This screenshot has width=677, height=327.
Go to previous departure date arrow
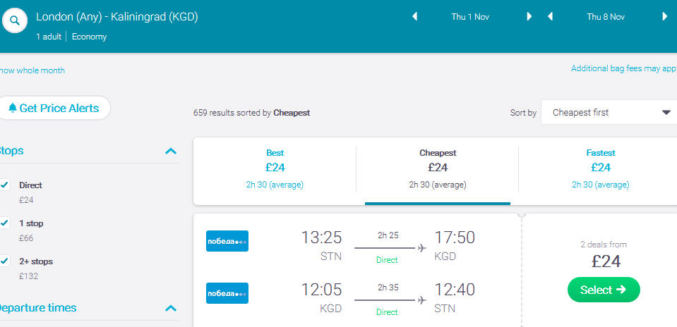pyautogui.click(x=414, y=17)
